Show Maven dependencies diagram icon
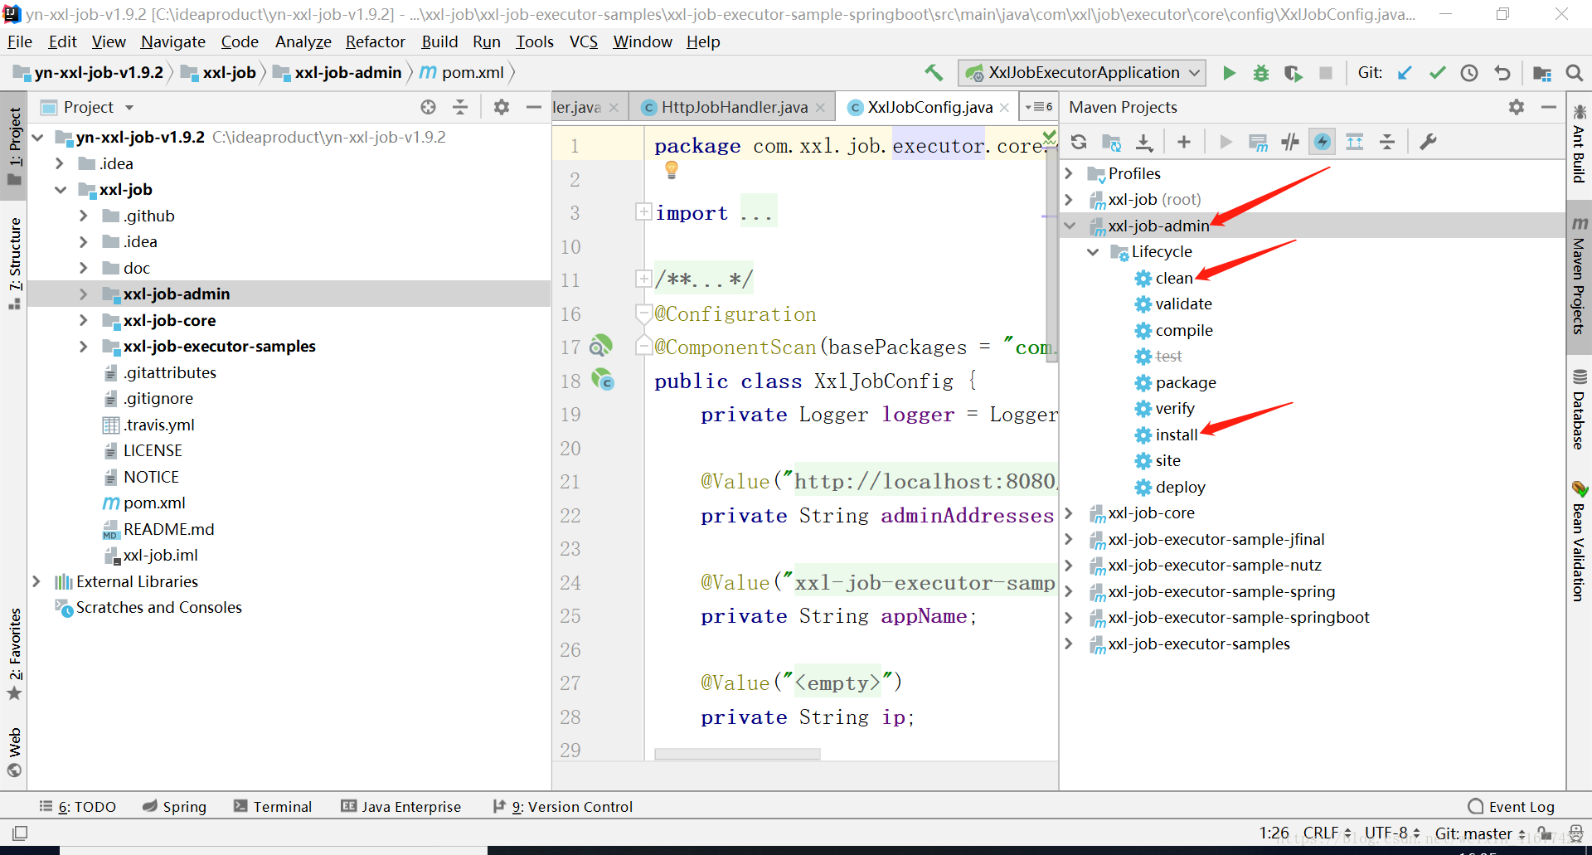This screenshot has width=1592, height=855. (x=1355, y=142)
